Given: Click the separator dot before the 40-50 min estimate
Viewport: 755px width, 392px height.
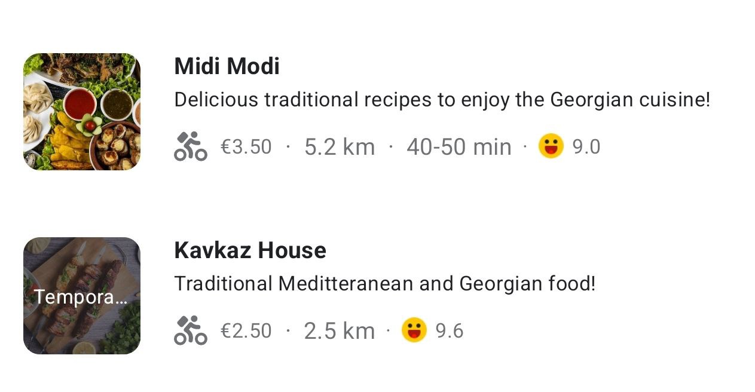Looking at the screenshot, I should tap(391, 146).
